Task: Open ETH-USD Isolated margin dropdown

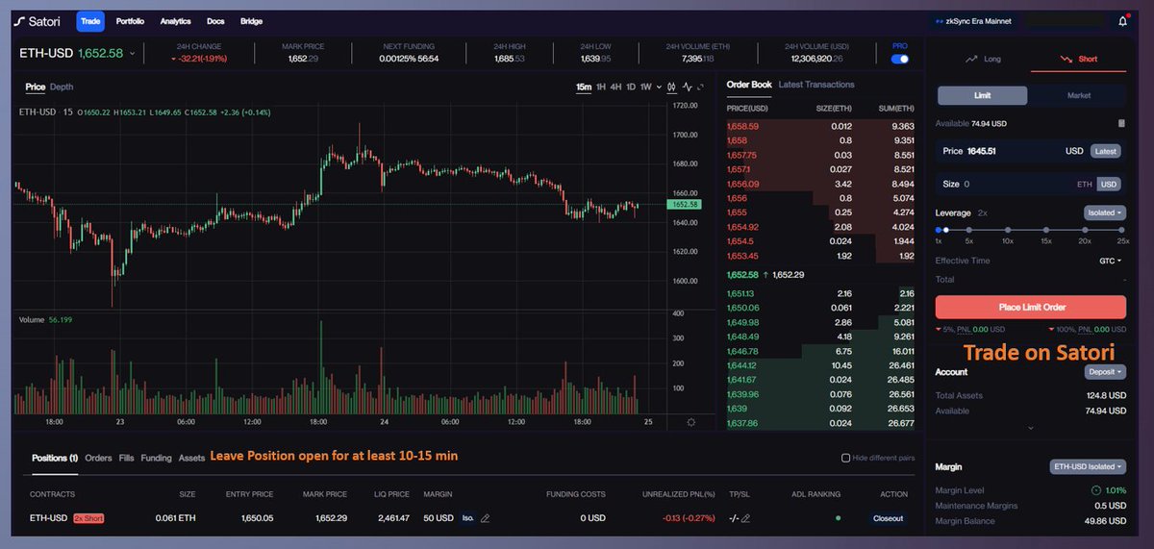Action: click(1088, 467)
